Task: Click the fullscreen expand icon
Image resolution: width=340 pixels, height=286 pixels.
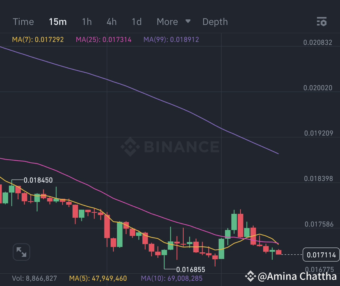Action: pos(21,252)
